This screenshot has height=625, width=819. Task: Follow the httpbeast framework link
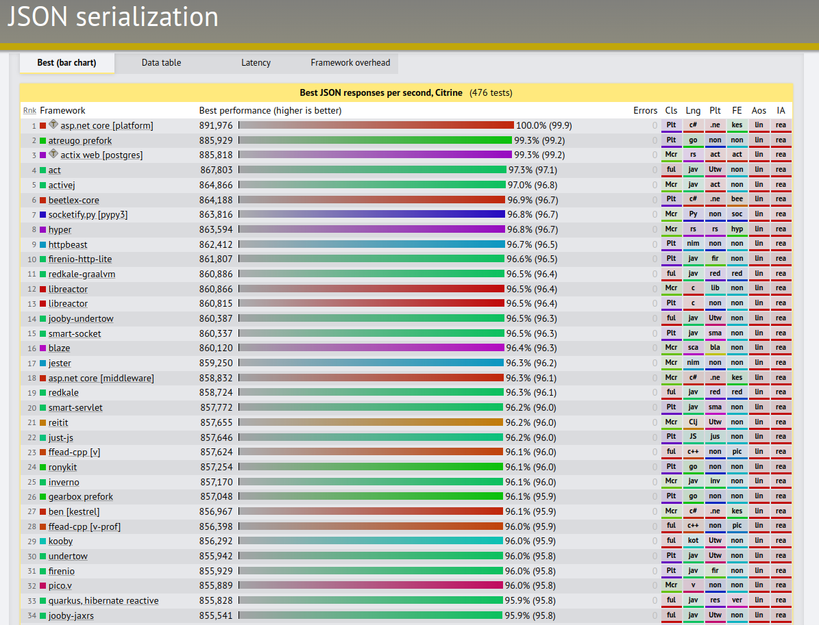coord(68,244)
